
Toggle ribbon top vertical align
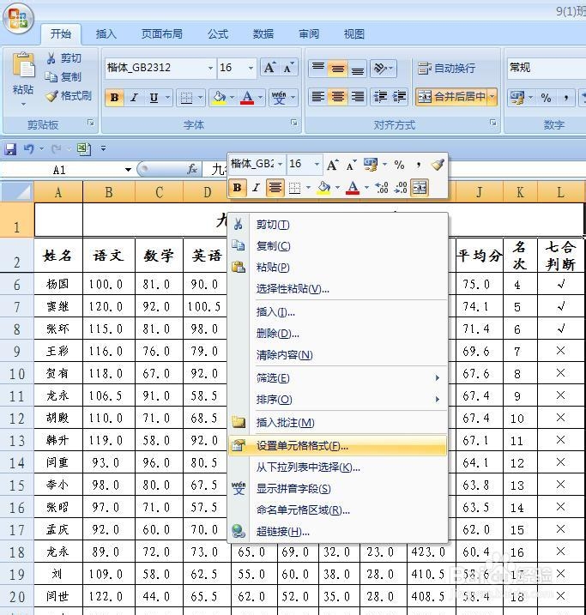tap(318, 69)
